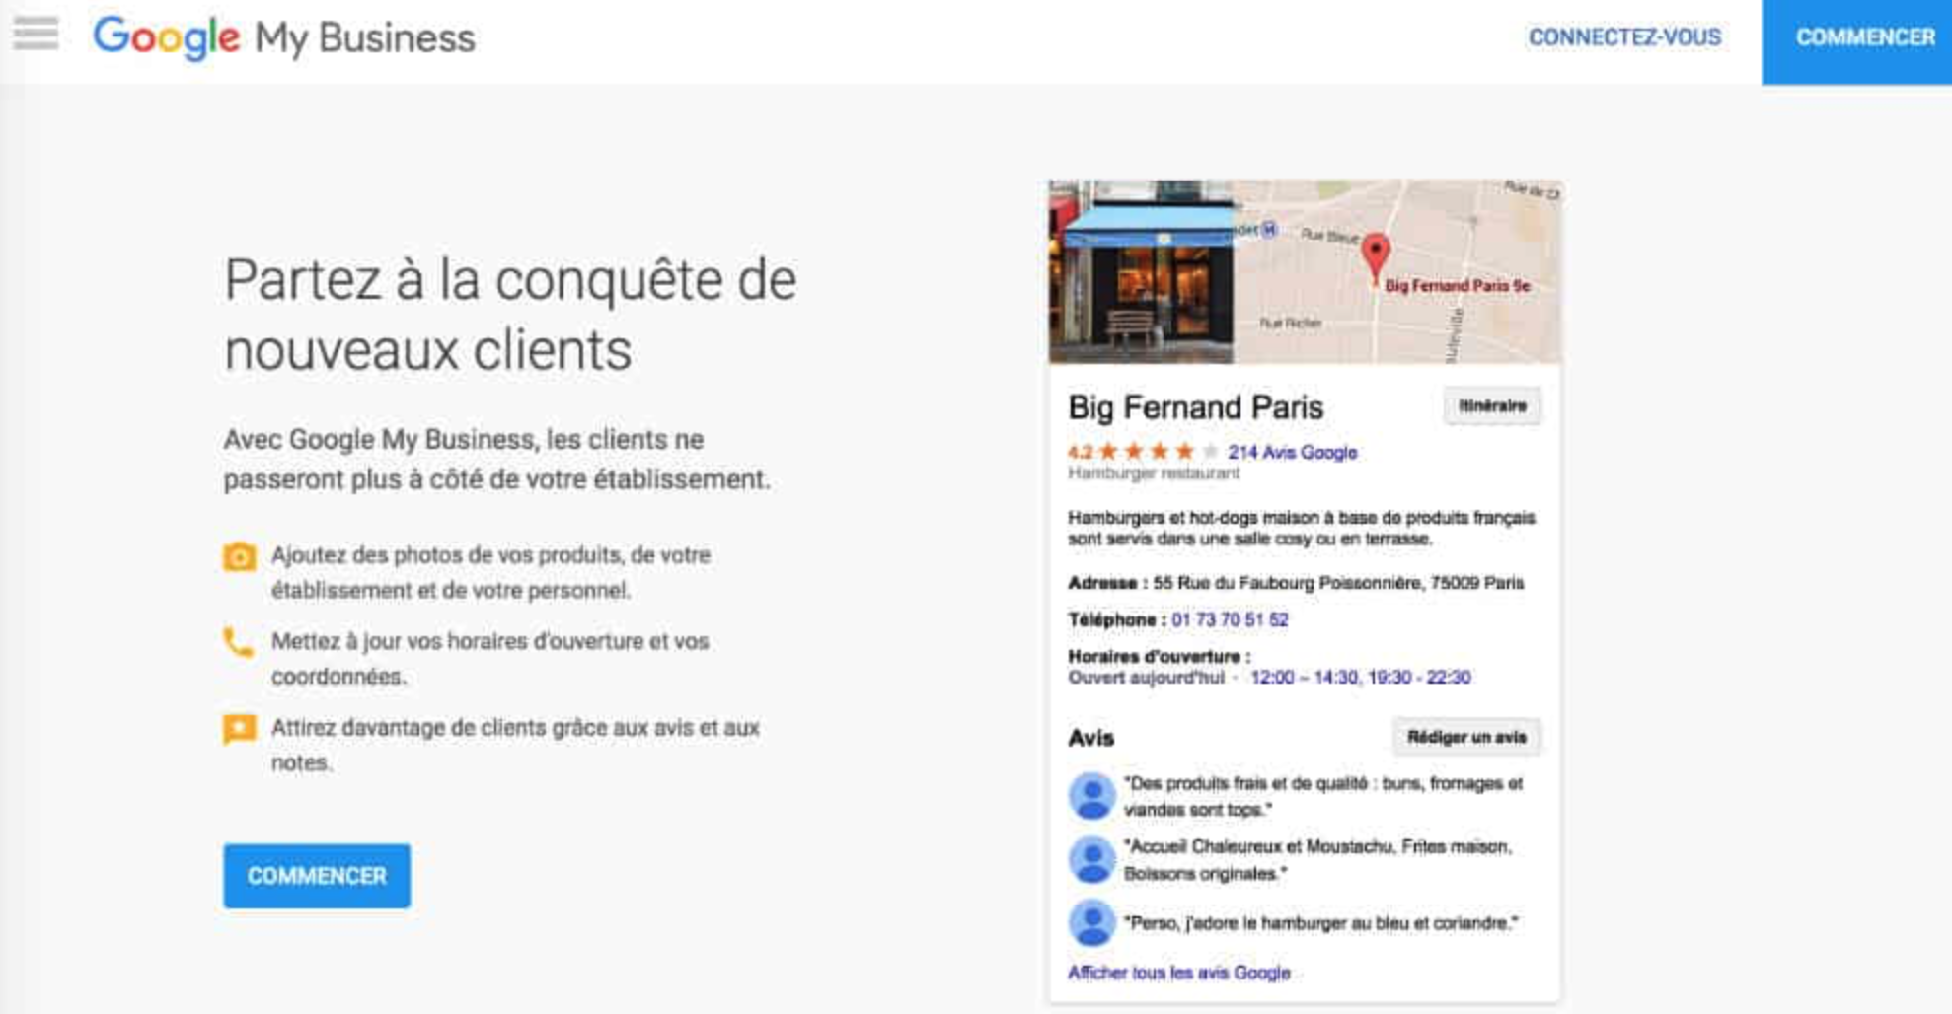Open the 214 Avis Google link
1952x1014 pixels.
[x=1292, y=452]
